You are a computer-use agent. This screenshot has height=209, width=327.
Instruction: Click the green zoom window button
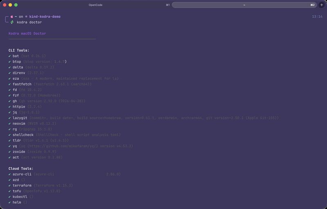point(16,5)
